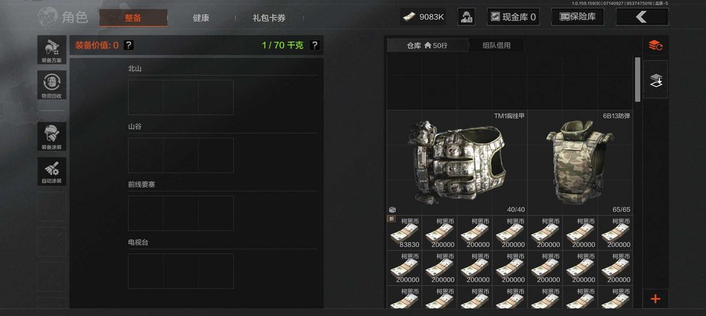Select the 6B13防弹 armor vest item

pos(580,163)
